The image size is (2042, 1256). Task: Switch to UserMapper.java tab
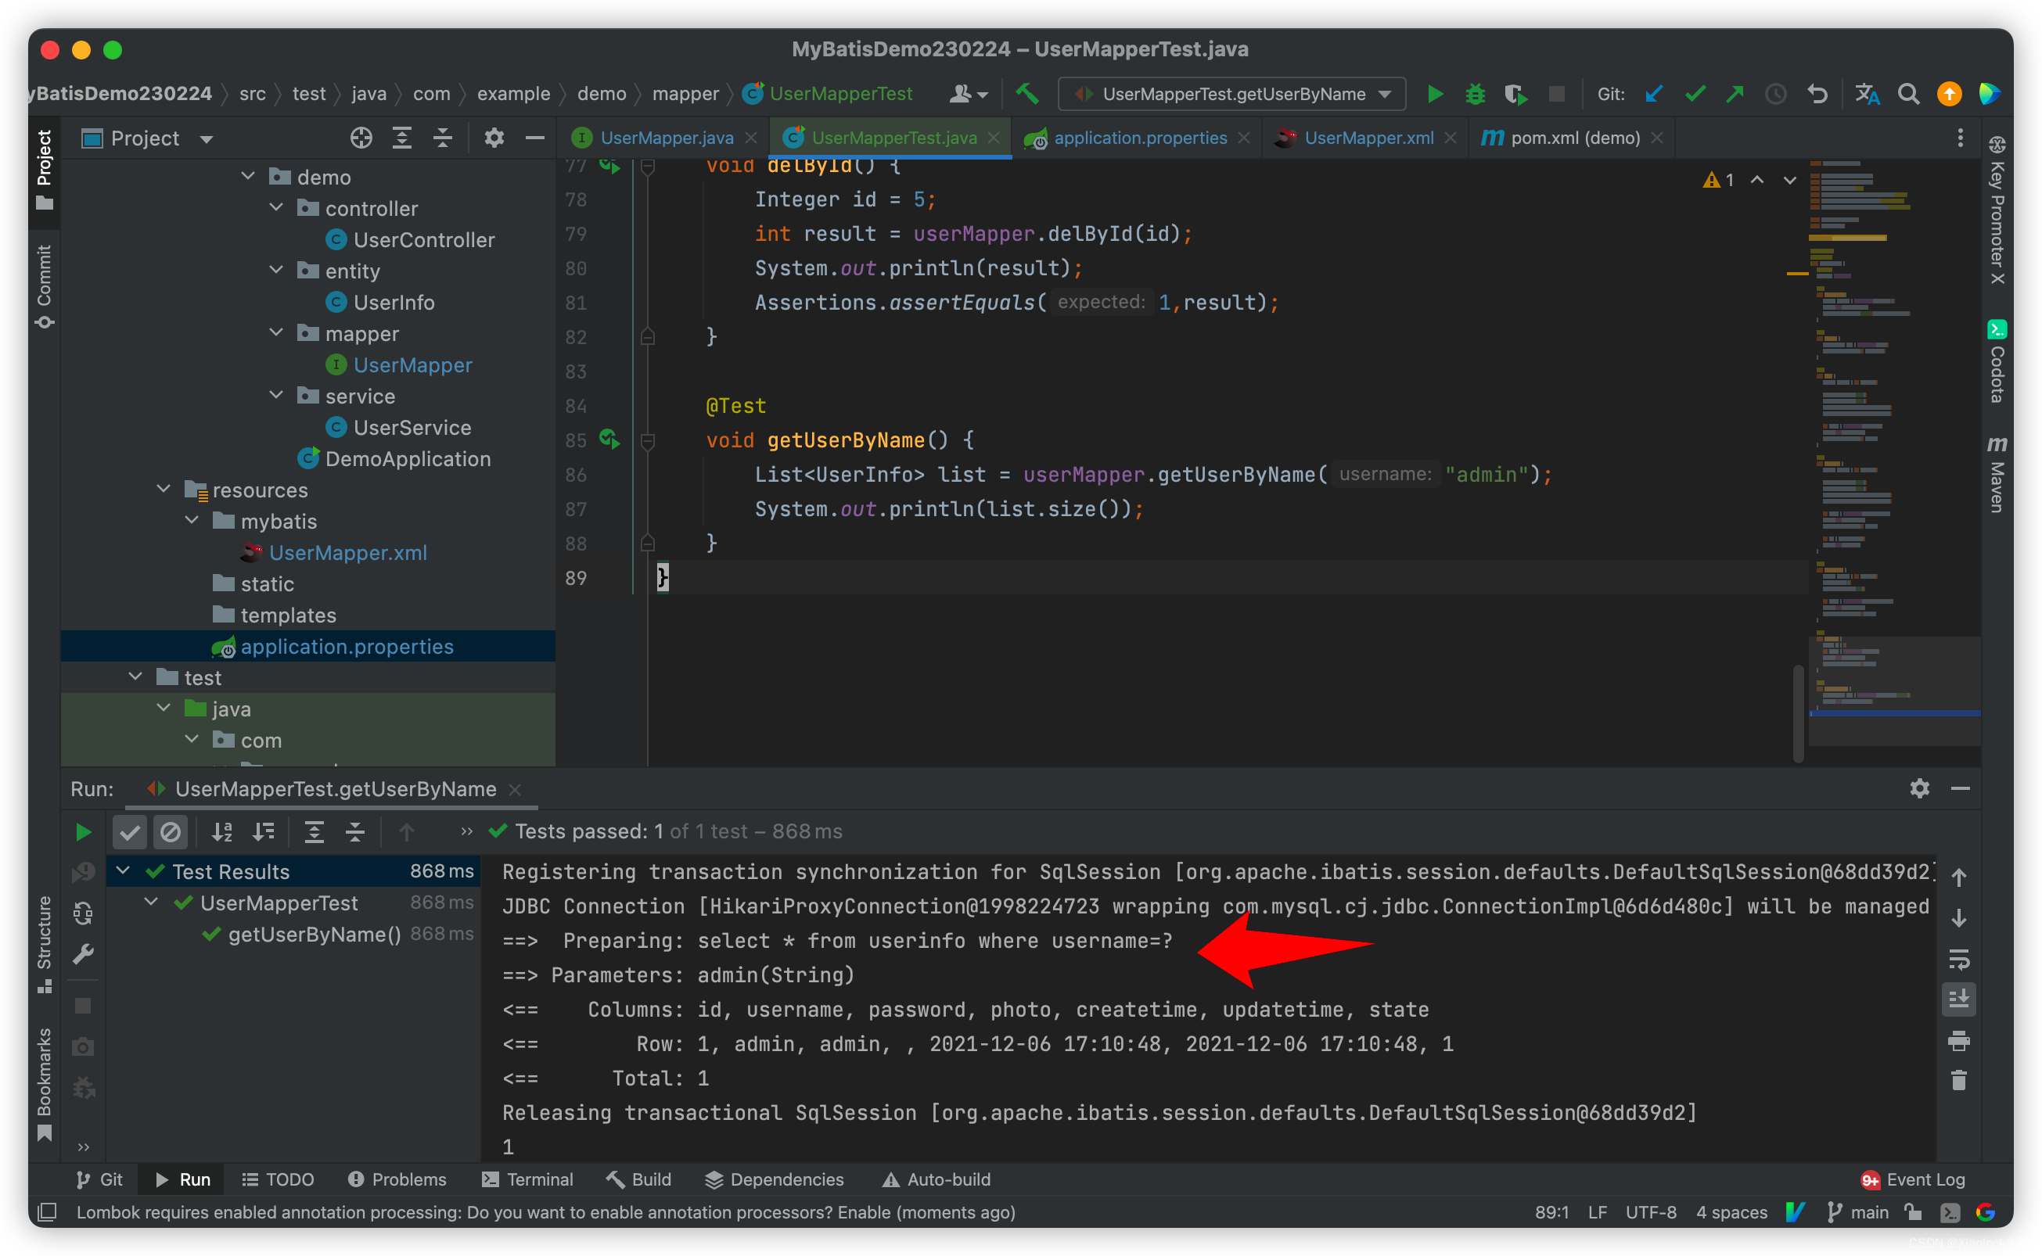click(666, 138)
